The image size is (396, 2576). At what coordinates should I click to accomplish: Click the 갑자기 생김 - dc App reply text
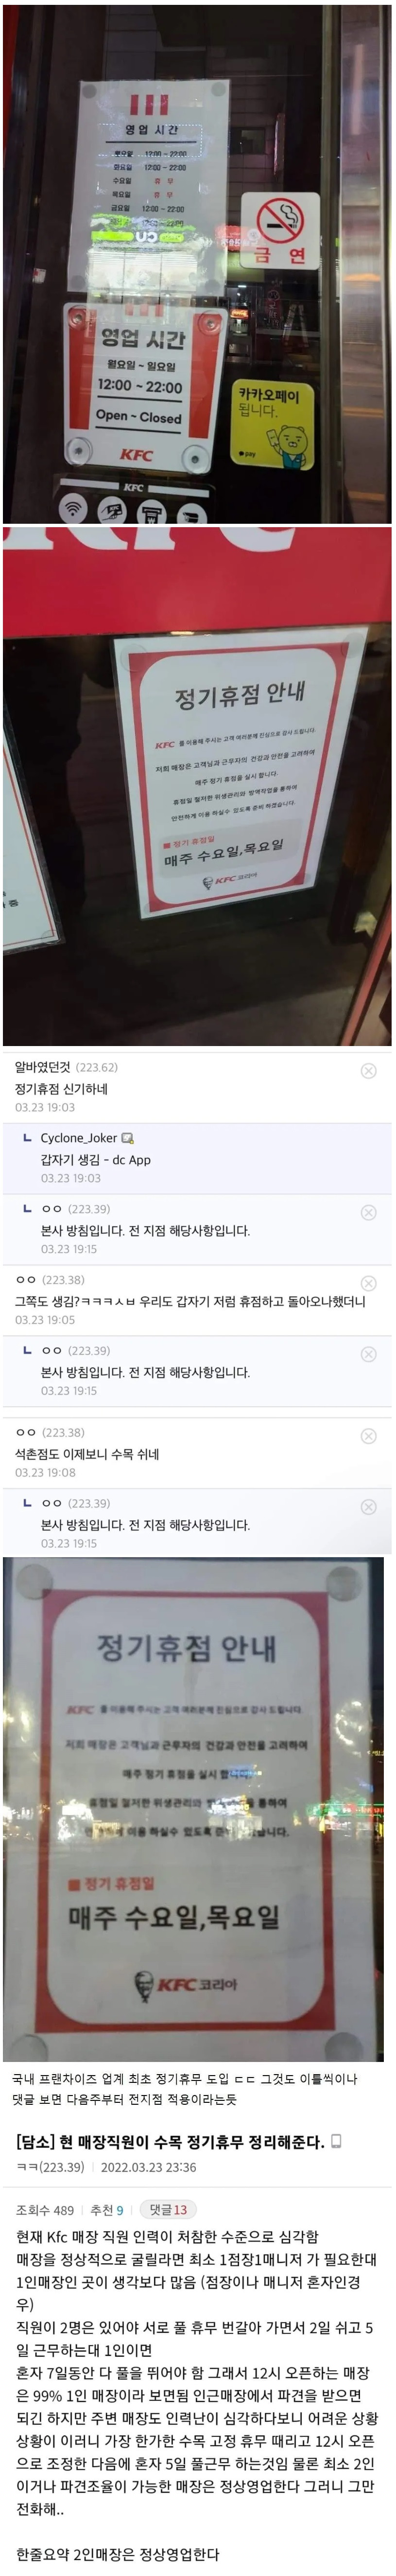coord(95,1160)
